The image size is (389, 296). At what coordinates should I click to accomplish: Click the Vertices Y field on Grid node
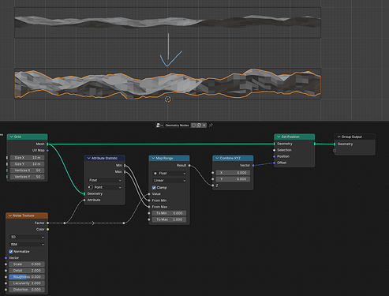point(28,177)
